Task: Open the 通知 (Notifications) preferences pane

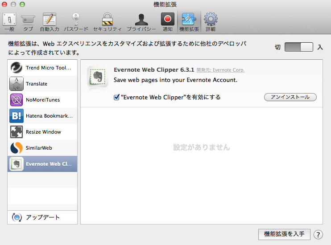Action: pyautogui.click(x=168, y=21)
